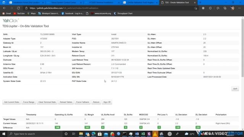Open Word from the taskbar
Viewport: 244px width, 137px height.
click(137, 134)
